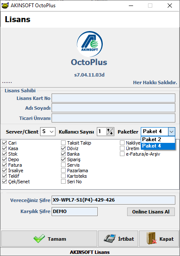Screen dimensions: 180x256
Task: Click the Kapat button
Action: 159,239
